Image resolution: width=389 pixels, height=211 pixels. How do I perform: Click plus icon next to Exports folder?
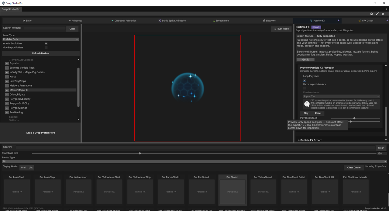pyautogui.click(x=7, y=64)
